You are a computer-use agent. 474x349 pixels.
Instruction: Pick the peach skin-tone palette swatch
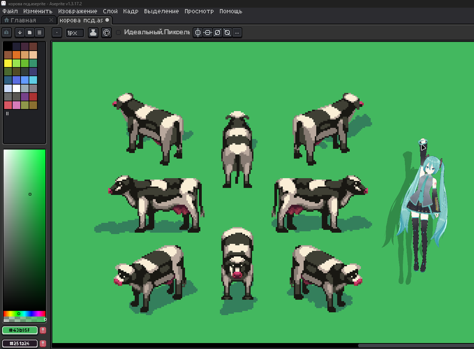pos(33,55)
